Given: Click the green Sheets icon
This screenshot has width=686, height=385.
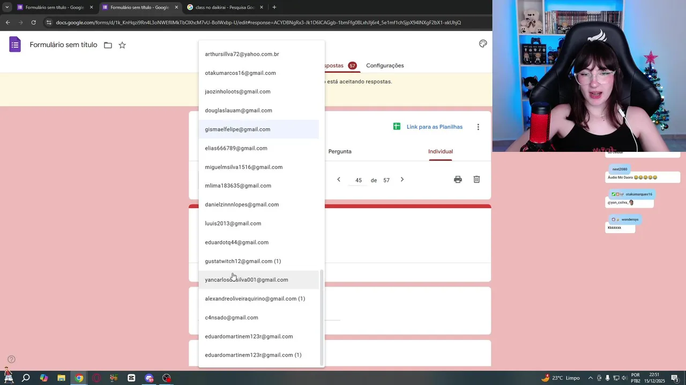Looking at the screenshot, I should [x=397, y=127].
